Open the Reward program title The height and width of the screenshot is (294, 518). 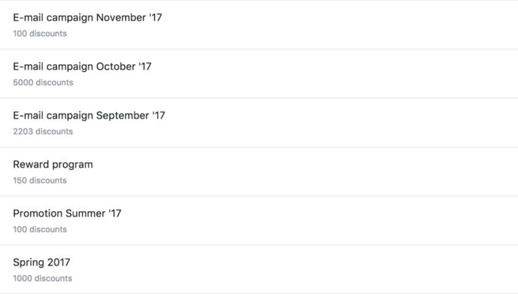point(53,165)
